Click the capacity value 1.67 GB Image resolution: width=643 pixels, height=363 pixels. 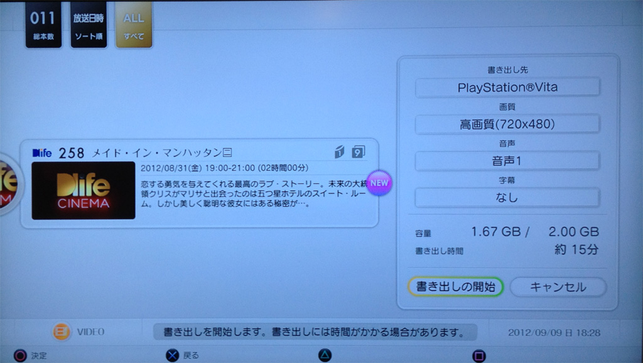tap(496, 232)
